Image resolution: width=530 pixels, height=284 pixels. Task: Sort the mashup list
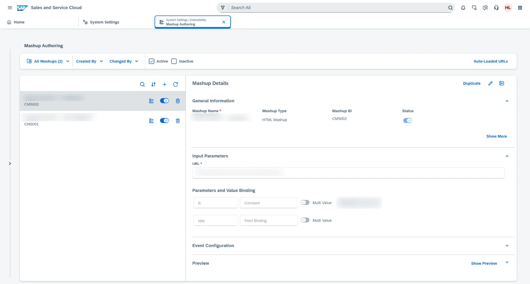pyautogui.click(x=153, y=84)
